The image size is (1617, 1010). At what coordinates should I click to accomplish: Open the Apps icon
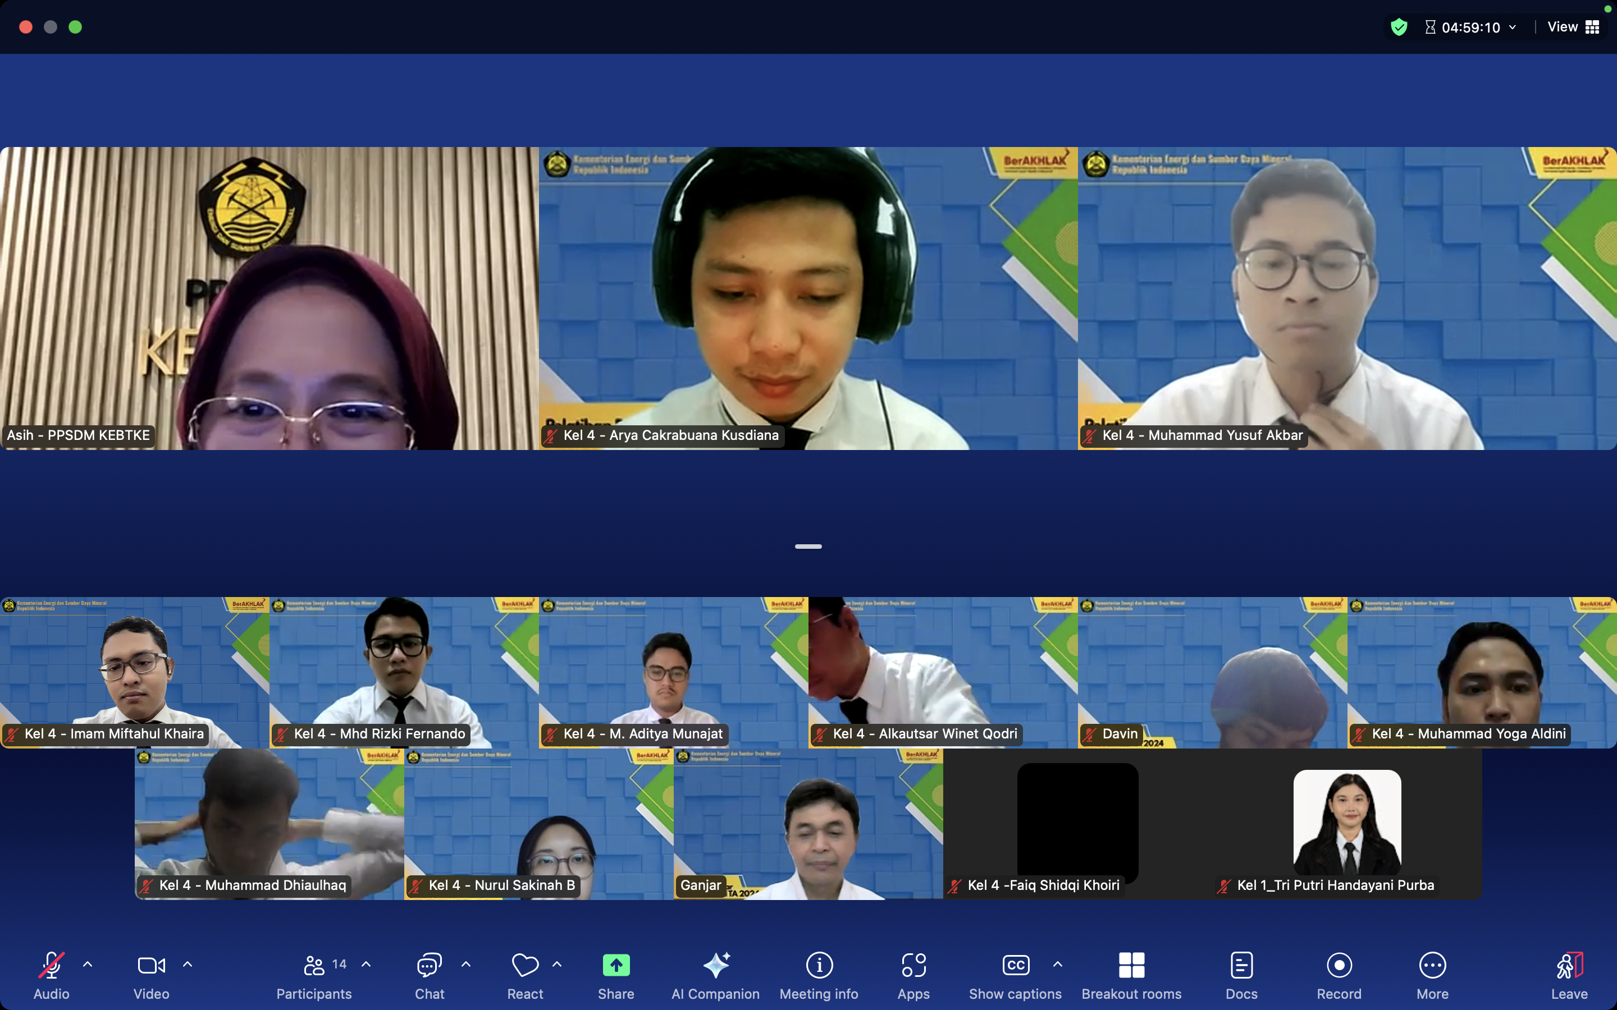pos(913,965)
